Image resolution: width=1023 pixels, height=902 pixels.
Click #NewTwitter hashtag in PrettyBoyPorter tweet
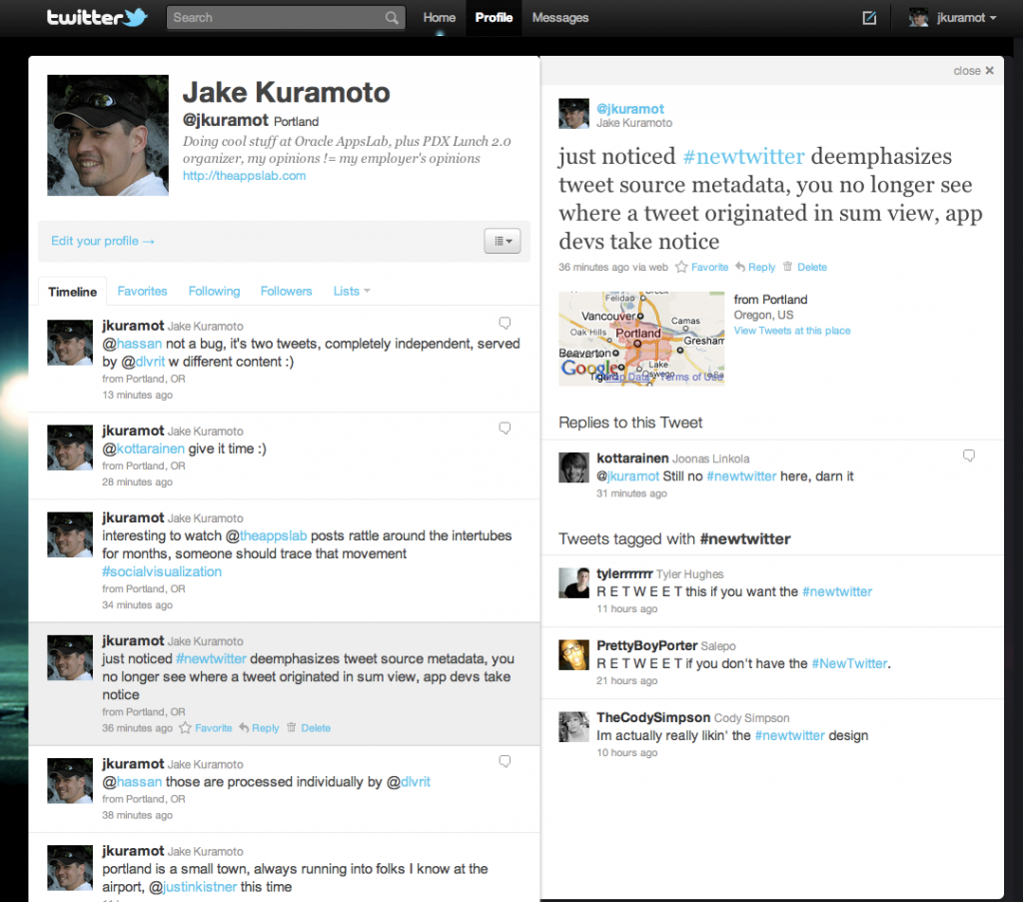point(849,663)
